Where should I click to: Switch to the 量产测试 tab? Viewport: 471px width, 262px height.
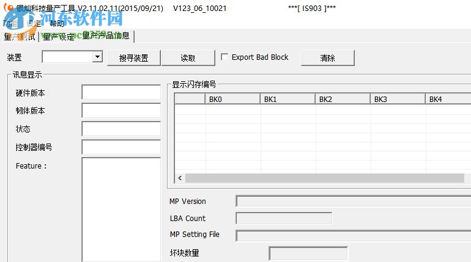[x=20, y=37]
